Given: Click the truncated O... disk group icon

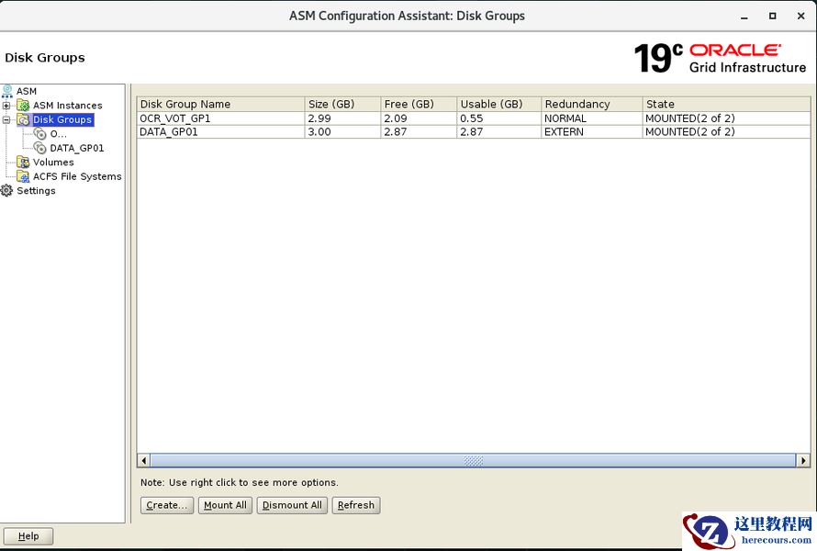Looking at the screenshot, I should coord(40,134).
